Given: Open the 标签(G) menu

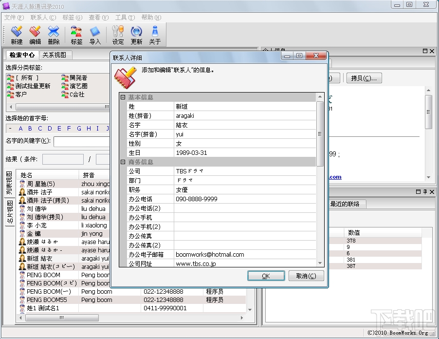Looking at the screenshot, I should click(x=72, y=18).
